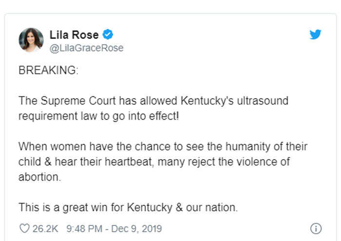Click the line starting "When women have"

click(x=163, y=147)
